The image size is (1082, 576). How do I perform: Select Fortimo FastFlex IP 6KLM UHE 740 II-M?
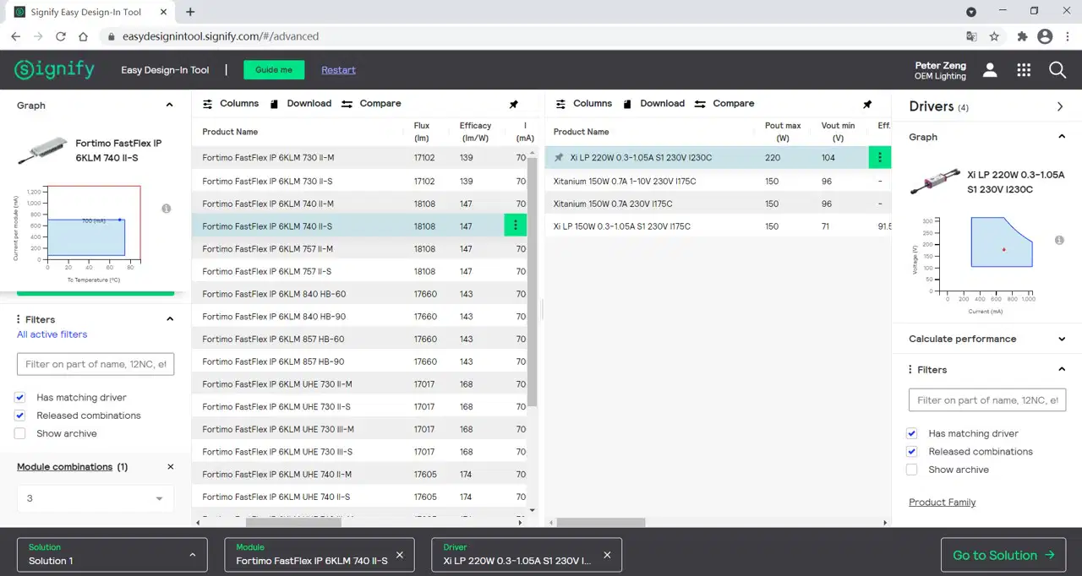tap(359, 475)
